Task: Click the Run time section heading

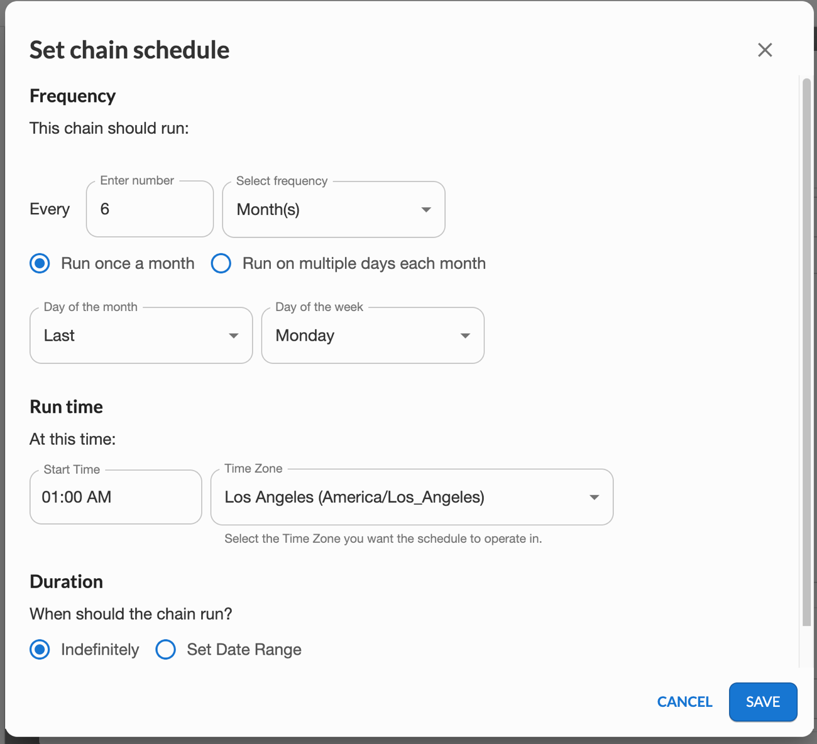Action: [66, 407]
